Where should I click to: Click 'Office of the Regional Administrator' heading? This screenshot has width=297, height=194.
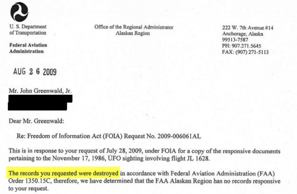click(x=134, y=27)
